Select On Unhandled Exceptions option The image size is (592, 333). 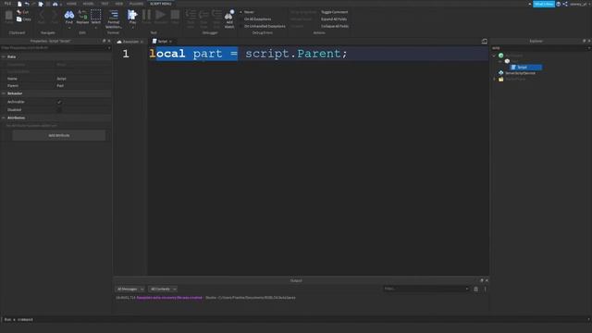(263, 26)
